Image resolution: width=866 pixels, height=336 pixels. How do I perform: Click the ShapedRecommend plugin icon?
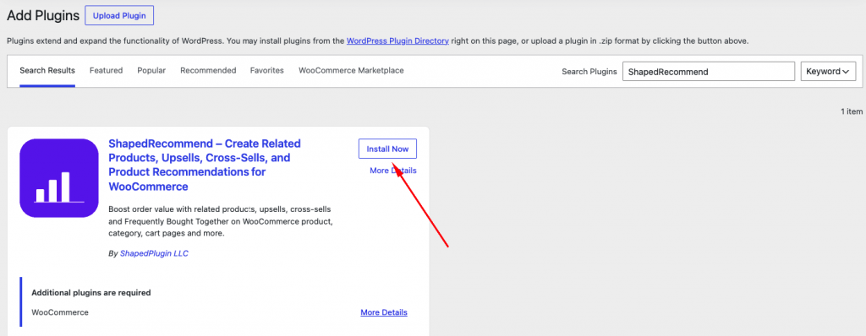point(59,178)
